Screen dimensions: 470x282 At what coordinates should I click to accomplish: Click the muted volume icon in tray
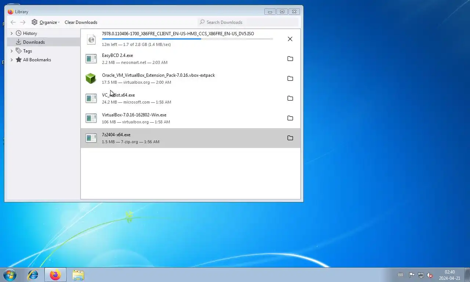430,275
